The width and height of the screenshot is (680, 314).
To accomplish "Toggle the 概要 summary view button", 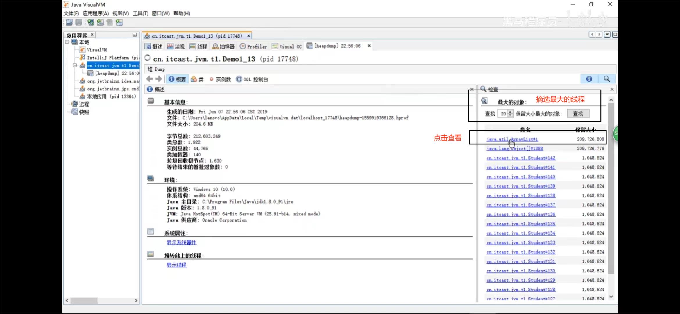I will [177, 79].
